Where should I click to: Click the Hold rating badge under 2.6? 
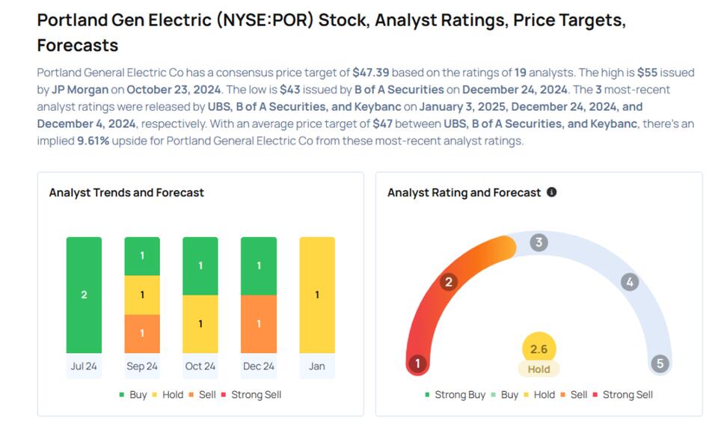click(x=538, y=369)
